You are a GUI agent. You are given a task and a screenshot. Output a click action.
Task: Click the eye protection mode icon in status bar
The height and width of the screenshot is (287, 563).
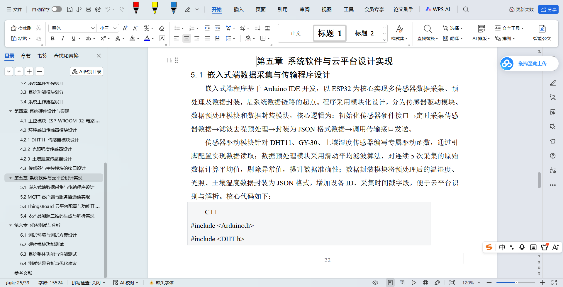pyautogui.click(x=375, y=283)
